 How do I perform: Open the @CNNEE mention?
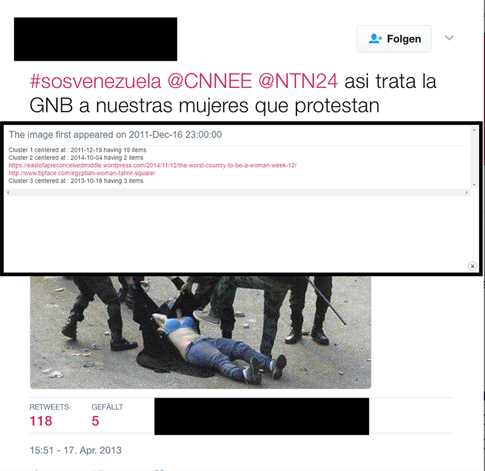coord(210,81)
